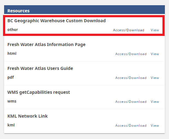Click the Resources panel header
The width and height of the screenshot is (169, 139).
pos(85,10)
